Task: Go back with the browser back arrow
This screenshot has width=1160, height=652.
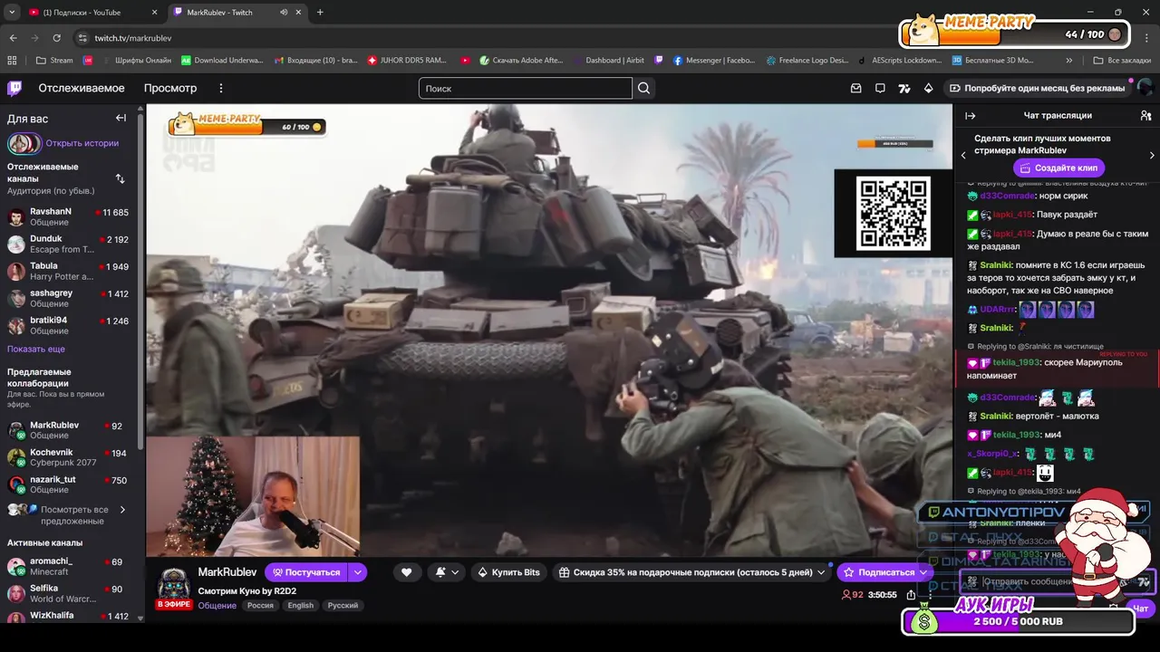Action: click(13, 38)
